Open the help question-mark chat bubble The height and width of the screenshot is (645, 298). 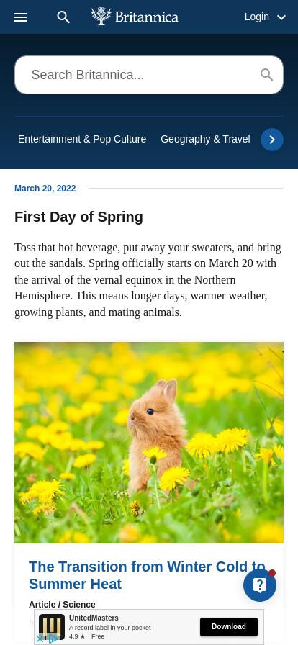point(260,585)
